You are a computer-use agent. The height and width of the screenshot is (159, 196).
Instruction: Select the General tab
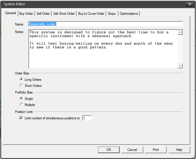pyautogui.click(x=10, y=13)
